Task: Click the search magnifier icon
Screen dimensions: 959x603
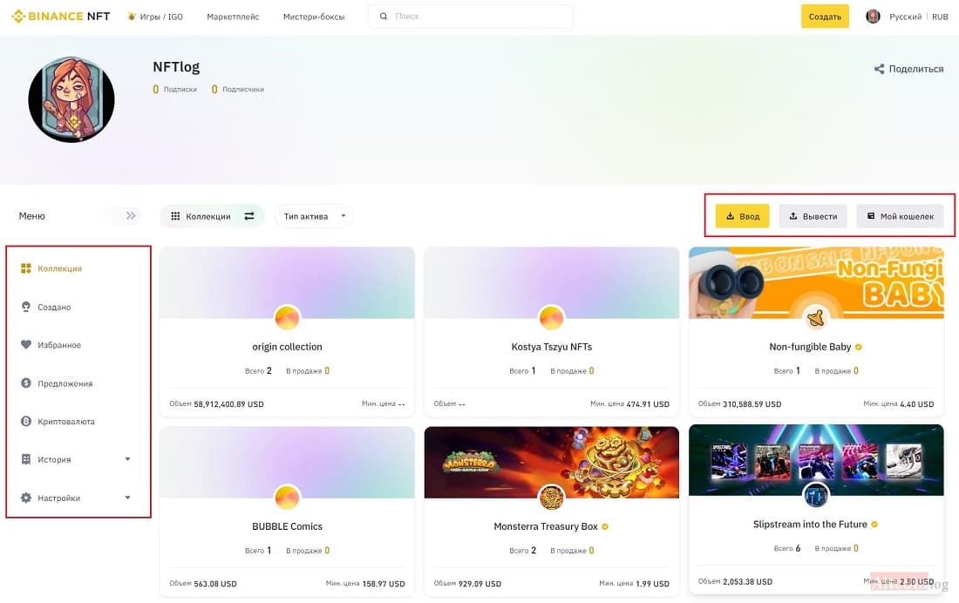Action: click(x=384, y=17)
